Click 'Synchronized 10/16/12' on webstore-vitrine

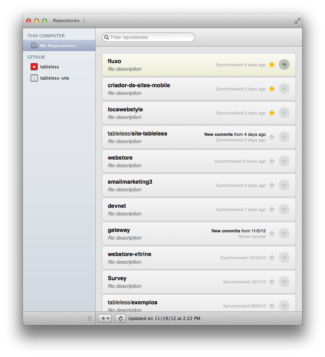[x=243, y=258]
